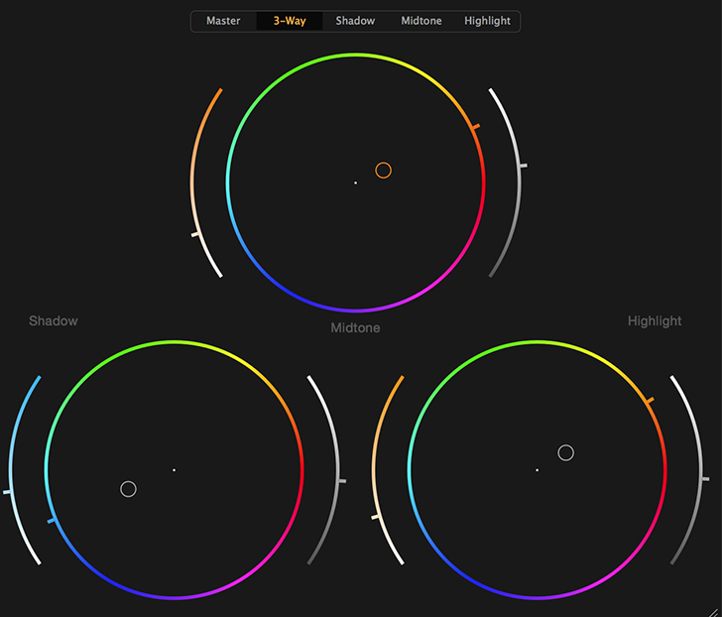Click the orange puck in Midtone wheel
The image size is (722, 617).
pyautogui.click(x=383, y=171)
